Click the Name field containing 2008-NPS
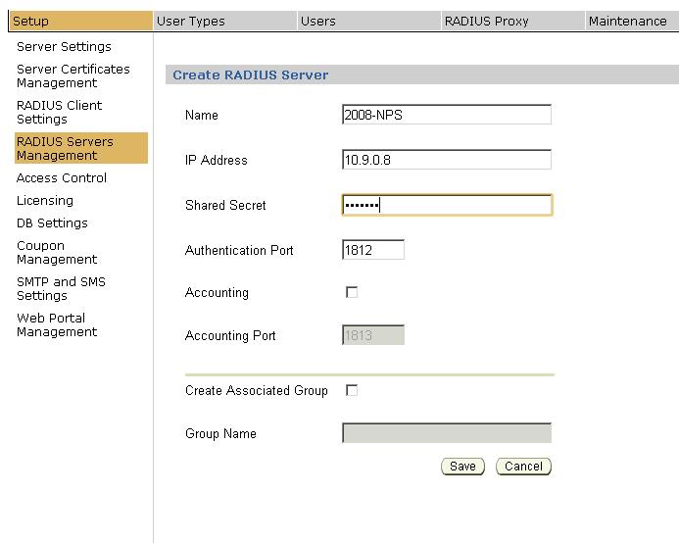The image size is (679, 543). click(447, 115)
